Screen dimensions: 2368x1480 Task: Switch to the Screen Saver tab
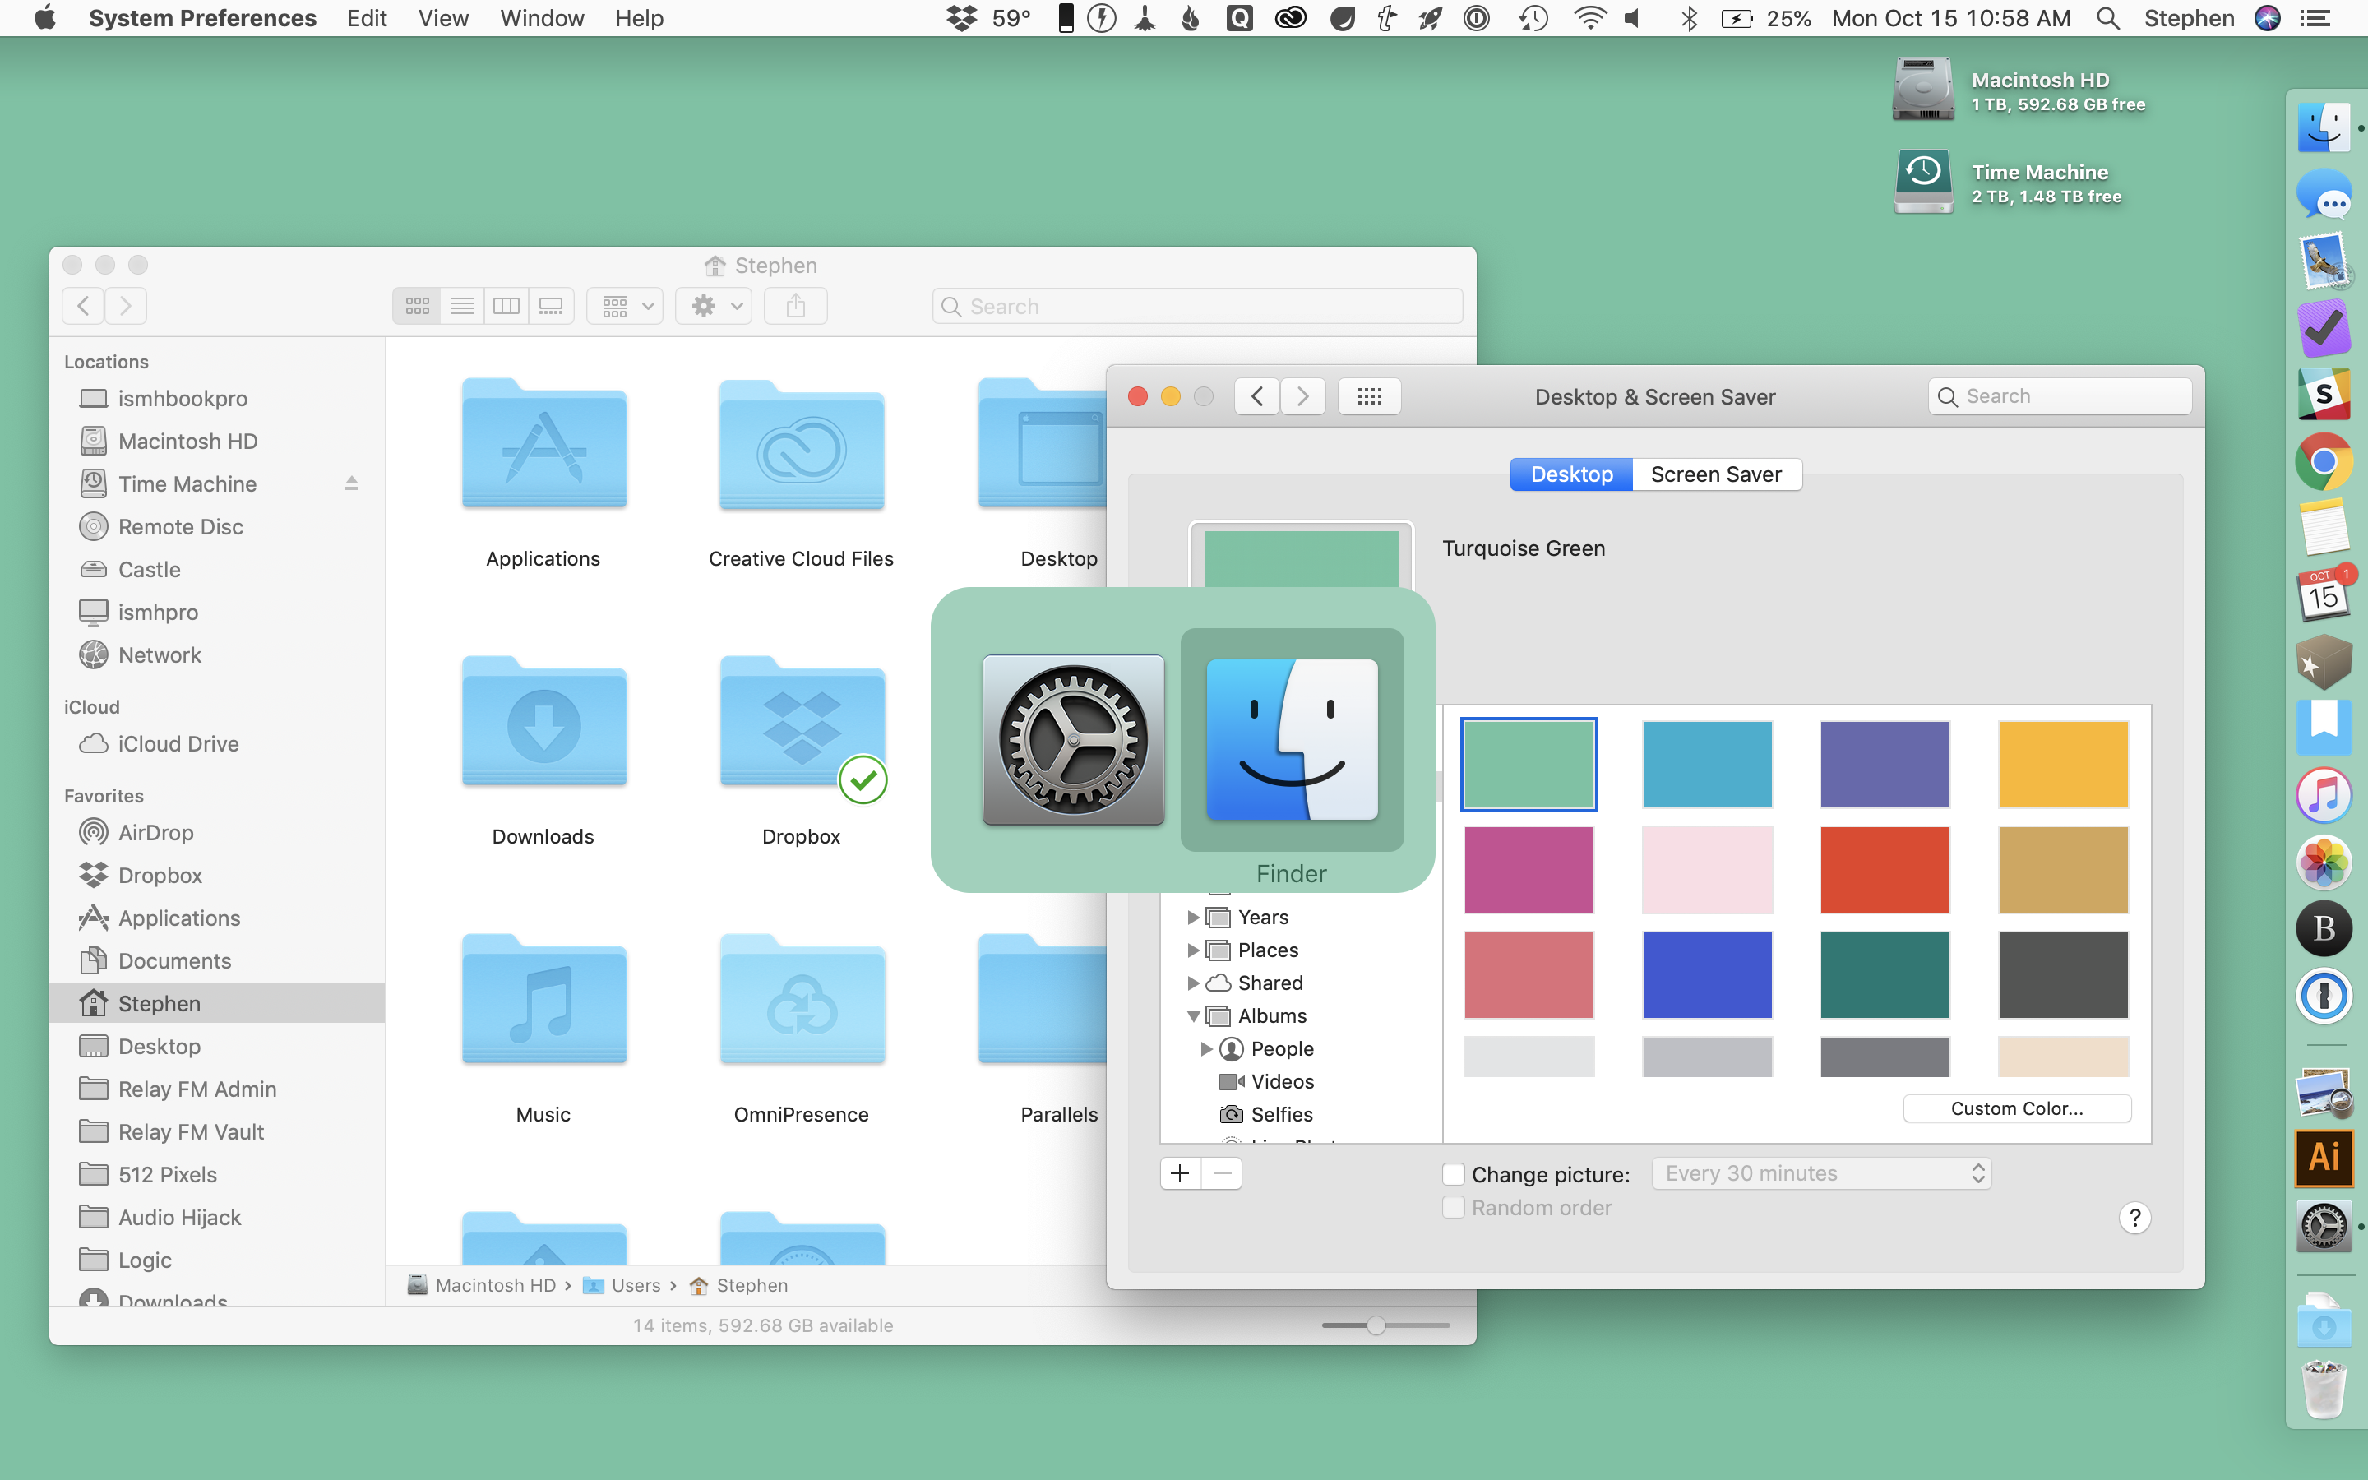(1716, 474)
